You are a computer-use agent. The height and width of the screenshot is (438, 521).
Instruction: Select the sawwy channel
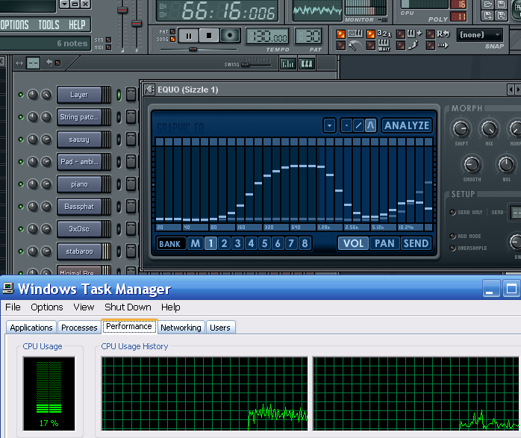click(x=79, y=140)
